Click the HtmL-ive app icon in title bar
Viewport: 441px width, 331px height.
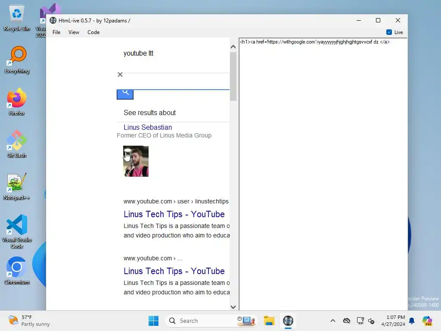point(53,21)
